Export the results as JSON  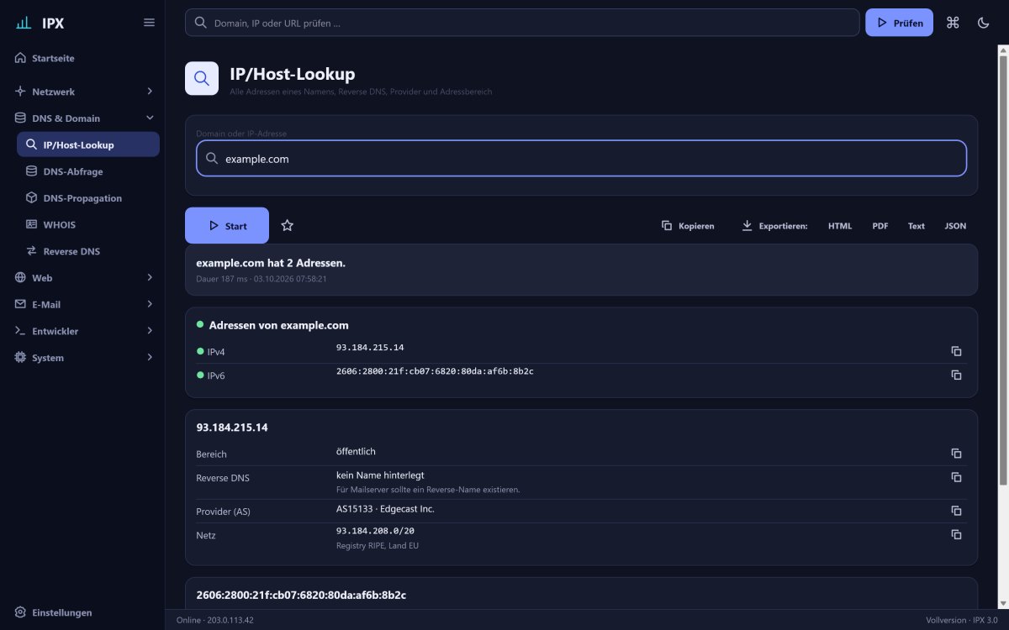pos(955,225)
